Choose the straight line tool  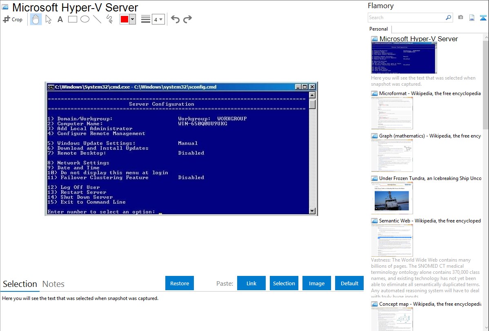click(x=97, y=19)
